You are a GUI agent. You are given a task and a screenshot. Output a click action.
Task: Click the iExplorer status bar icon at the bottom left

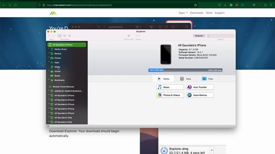point(48,126)
